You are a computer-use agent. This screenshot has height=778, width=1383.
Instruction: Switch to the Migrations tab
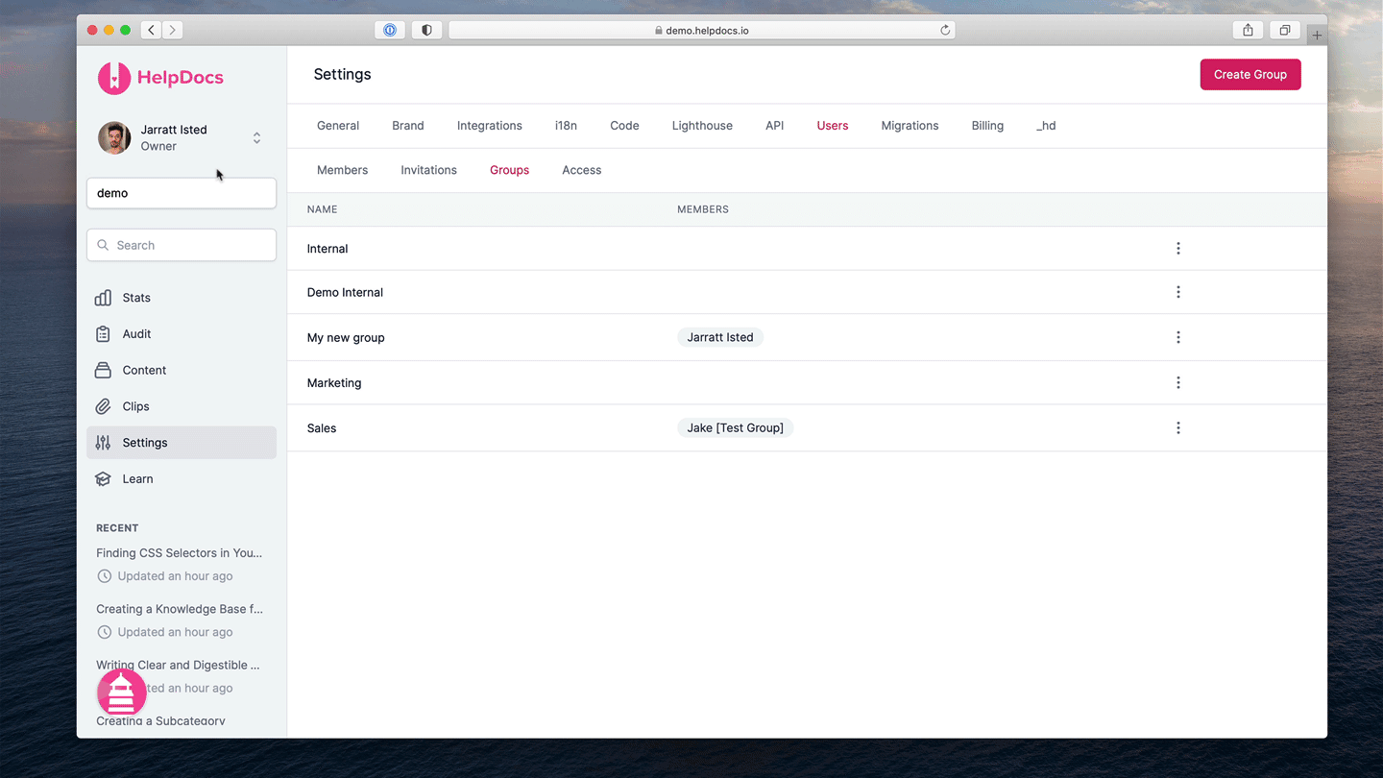tap(910, 126)
